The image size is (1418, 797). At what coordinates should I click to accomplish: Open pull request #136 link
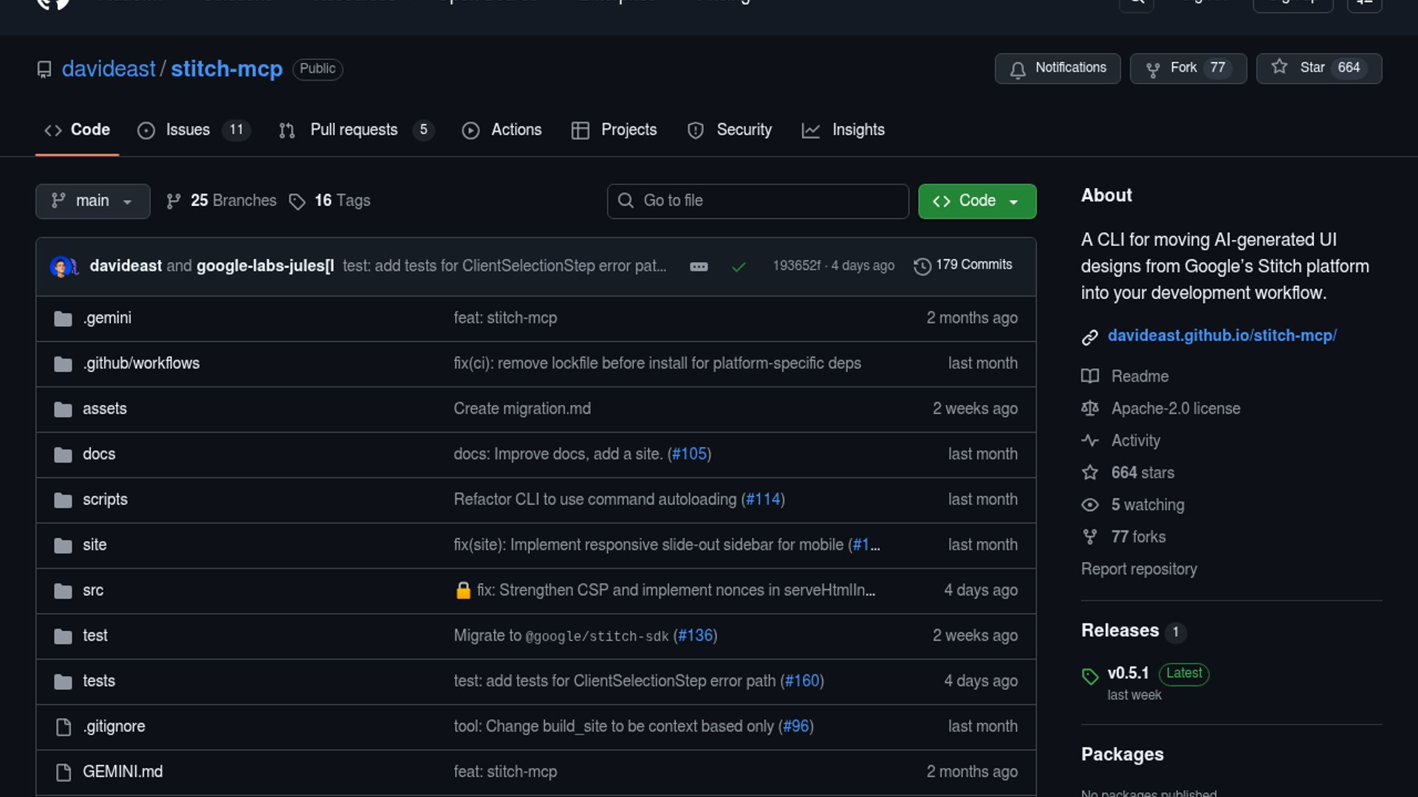pos(695,635)
